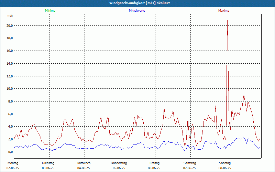Click the blue Mittelwerte legend label
This screenshot has width=275, height=172.
click(137, 11)
